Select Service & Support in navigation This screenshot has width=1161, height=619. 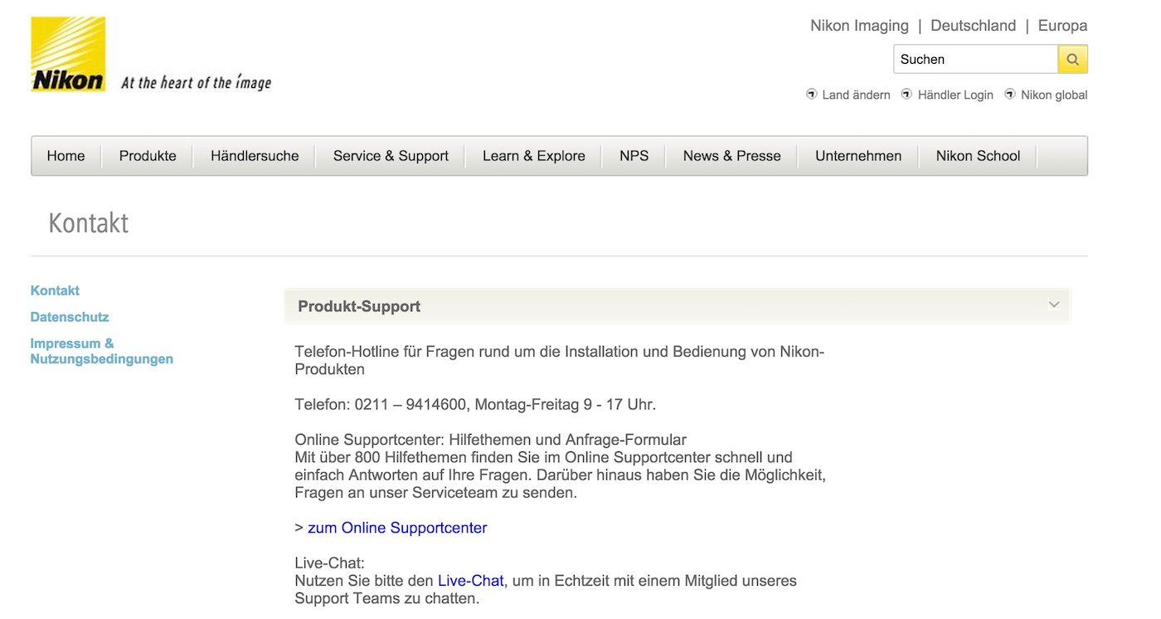pyautogui.click(x=391, y=156)
